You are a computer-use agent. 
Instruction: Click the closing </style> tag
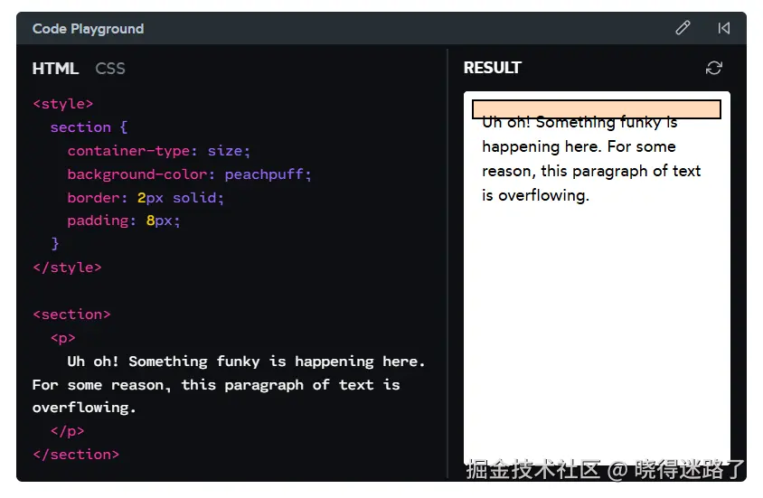pos(67,268)
